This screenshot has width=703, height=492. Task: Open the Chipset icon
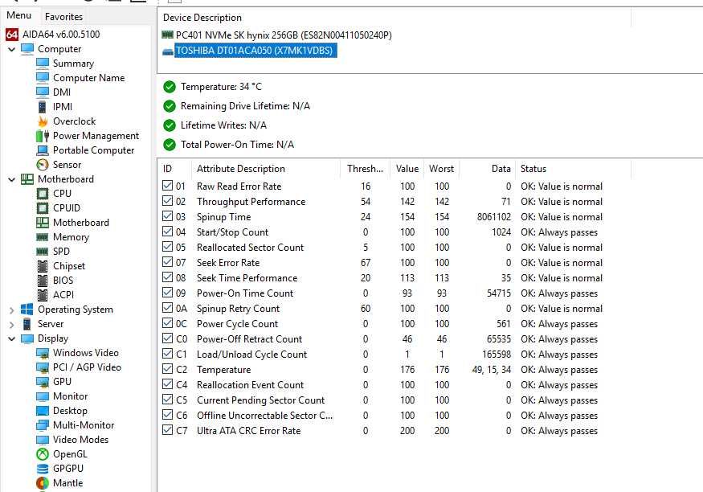click(x=42, y=265)
